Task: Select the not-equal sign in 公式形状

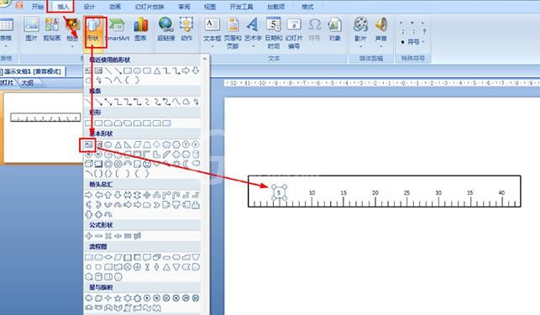Action: 137,236
